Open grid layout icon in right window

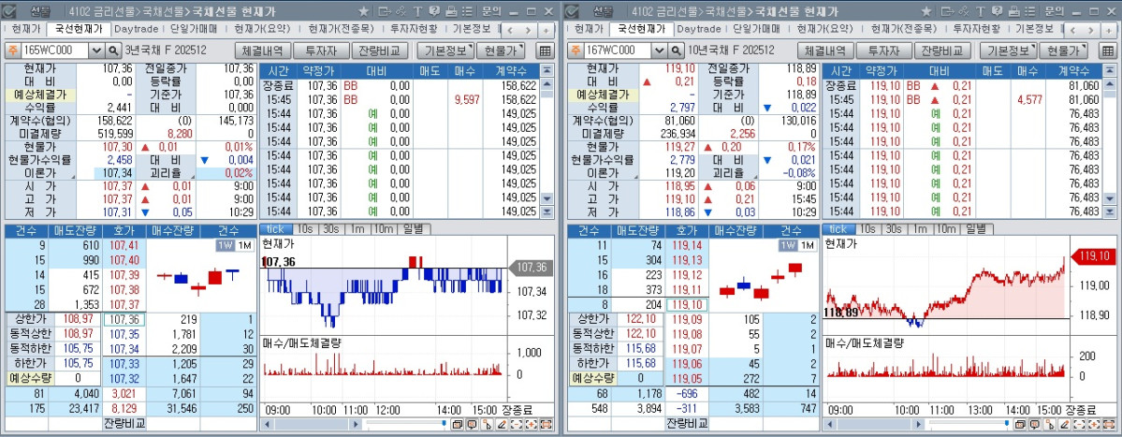[1108, 51]
